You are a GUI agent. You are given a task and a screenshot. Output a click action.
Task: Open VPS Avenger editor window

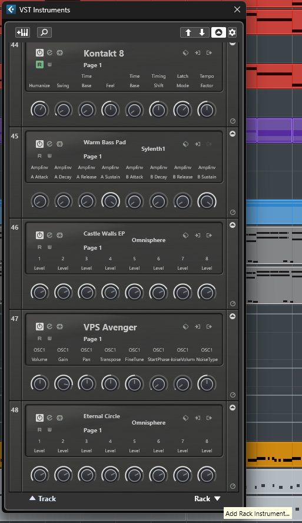49,326
